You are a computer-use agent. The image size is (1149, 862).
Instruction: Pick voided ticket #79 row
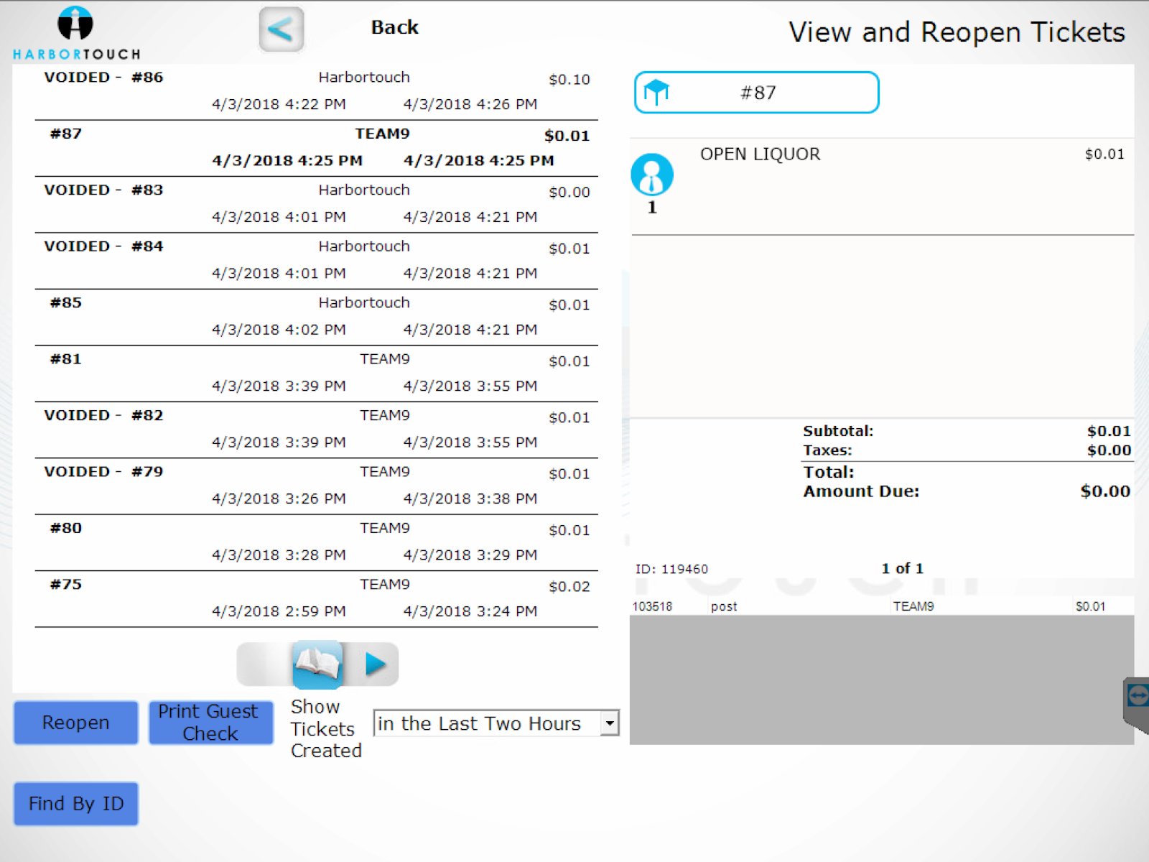point(316,486)
